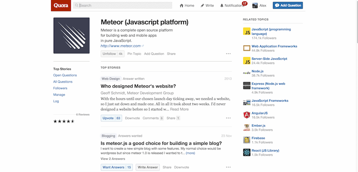Open Node.js related topic link
This screenshot has height=172, width=358.
click(x=258, y=71)
